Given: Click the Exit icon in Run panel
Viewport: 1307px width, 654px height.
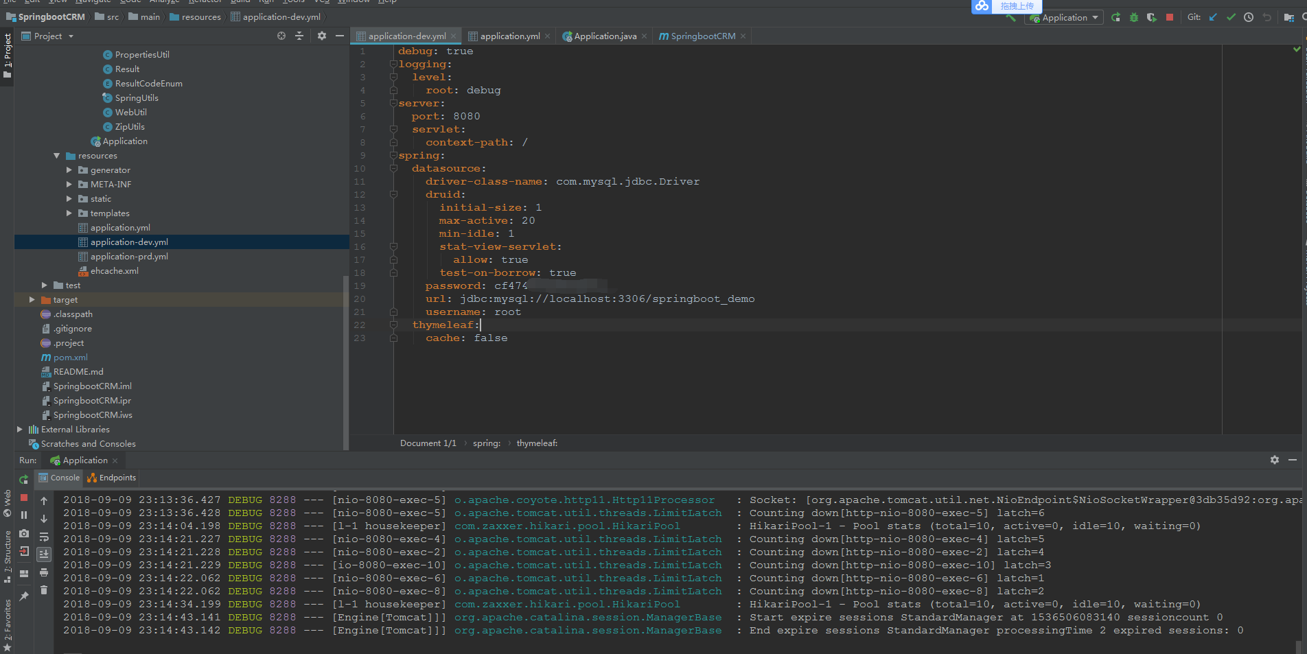Looking at the screenshot, I should (24, 551).
